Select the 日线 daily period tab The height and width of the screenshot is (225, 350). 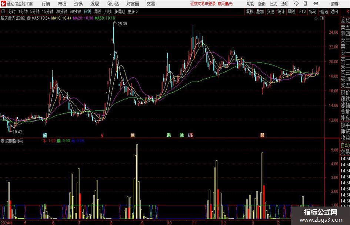click(x=87, y=11)
